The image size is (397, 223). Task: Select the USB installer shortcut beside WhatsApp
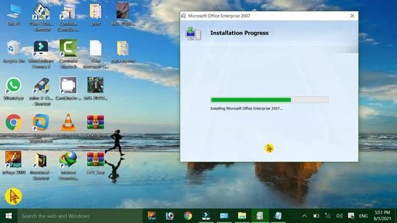coord(41,91)
